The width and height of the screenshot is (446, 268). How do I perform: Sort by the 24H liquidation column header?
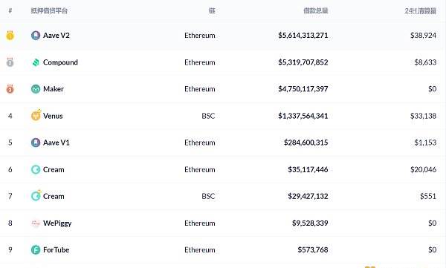coord(421,11)
